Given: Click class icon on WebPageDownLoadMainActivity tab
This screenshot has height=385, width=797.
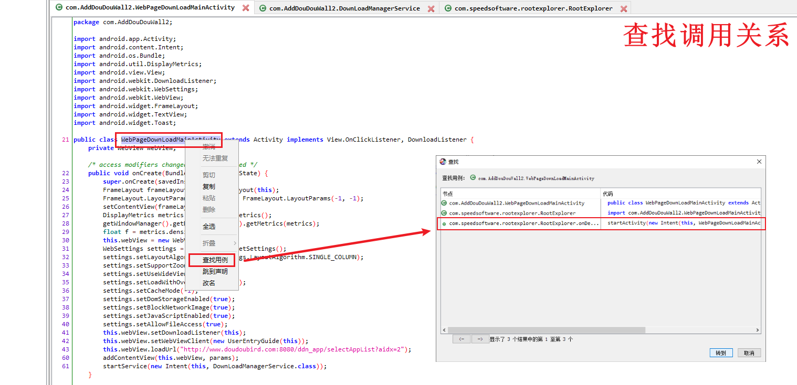Looking at the screenshot, I should (x=60, y=8).
